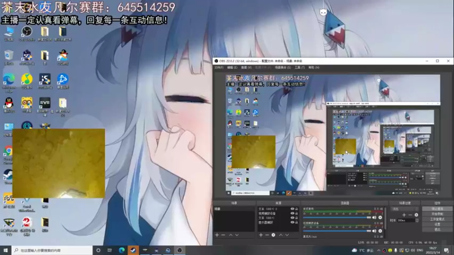Open the 场景集合(S) menu in OBS
Image resolution: width=454 pixels, height=255 pixels.
pos(283,67)
